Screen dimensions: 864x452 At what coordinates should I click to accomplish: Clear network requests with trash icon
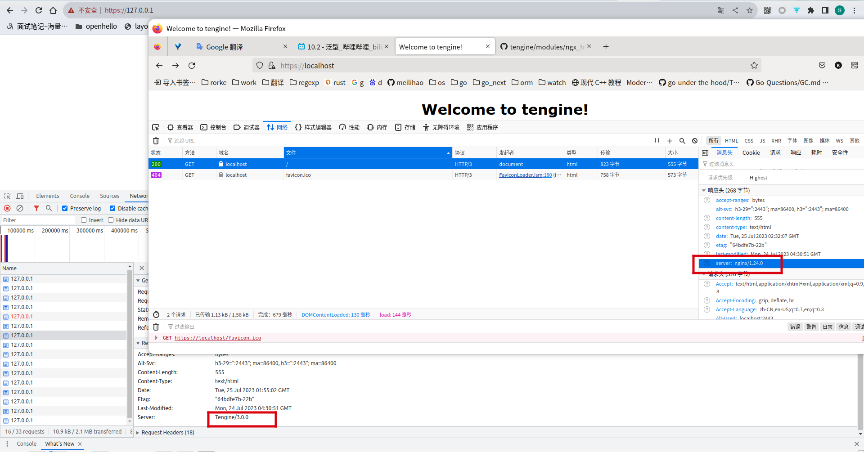pyautogui.click(x=156, y=140)
